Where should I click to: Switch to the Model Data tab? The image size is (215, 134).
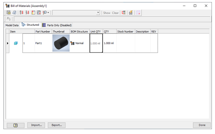coord(12,25)
